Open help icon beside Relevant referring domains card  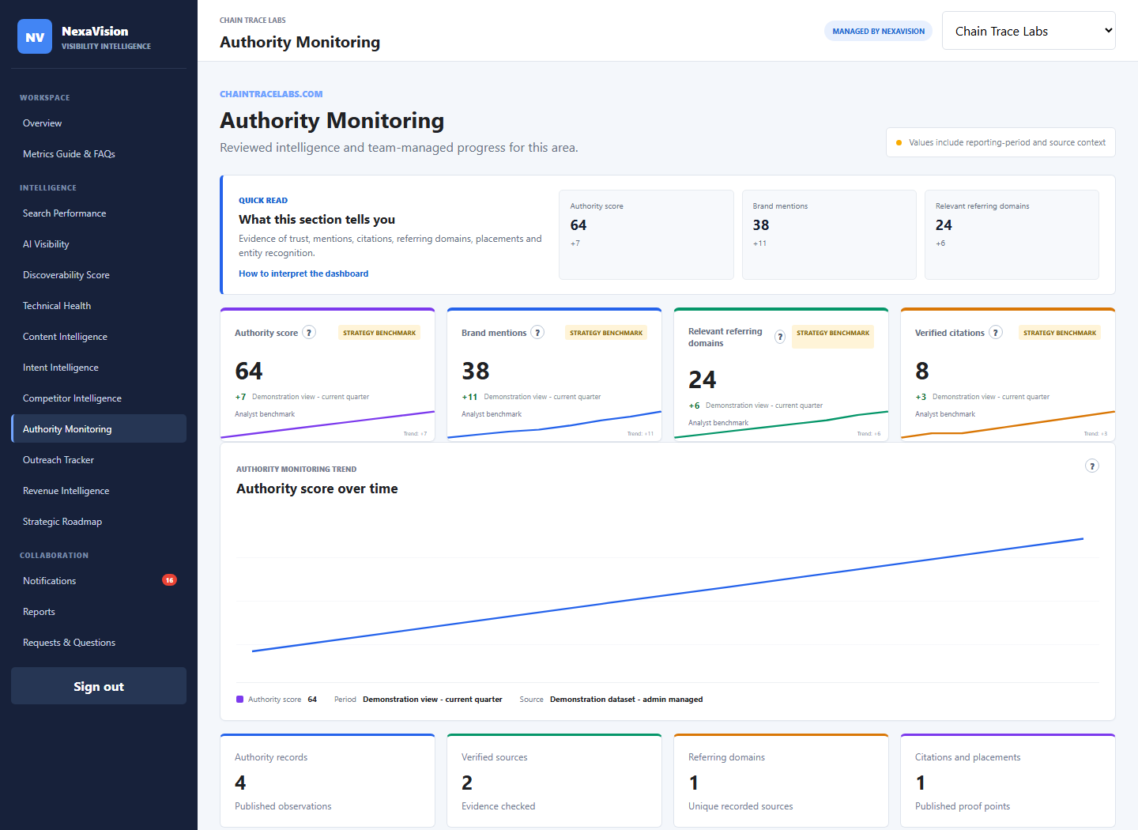(780, 337)
